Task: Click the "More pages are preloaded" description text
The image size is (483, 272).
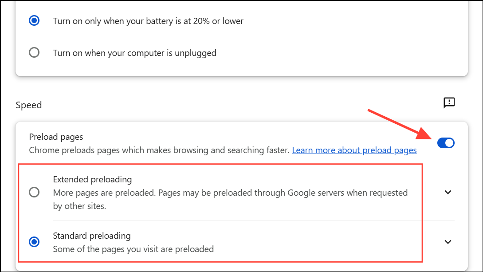Action: (230, 193)
